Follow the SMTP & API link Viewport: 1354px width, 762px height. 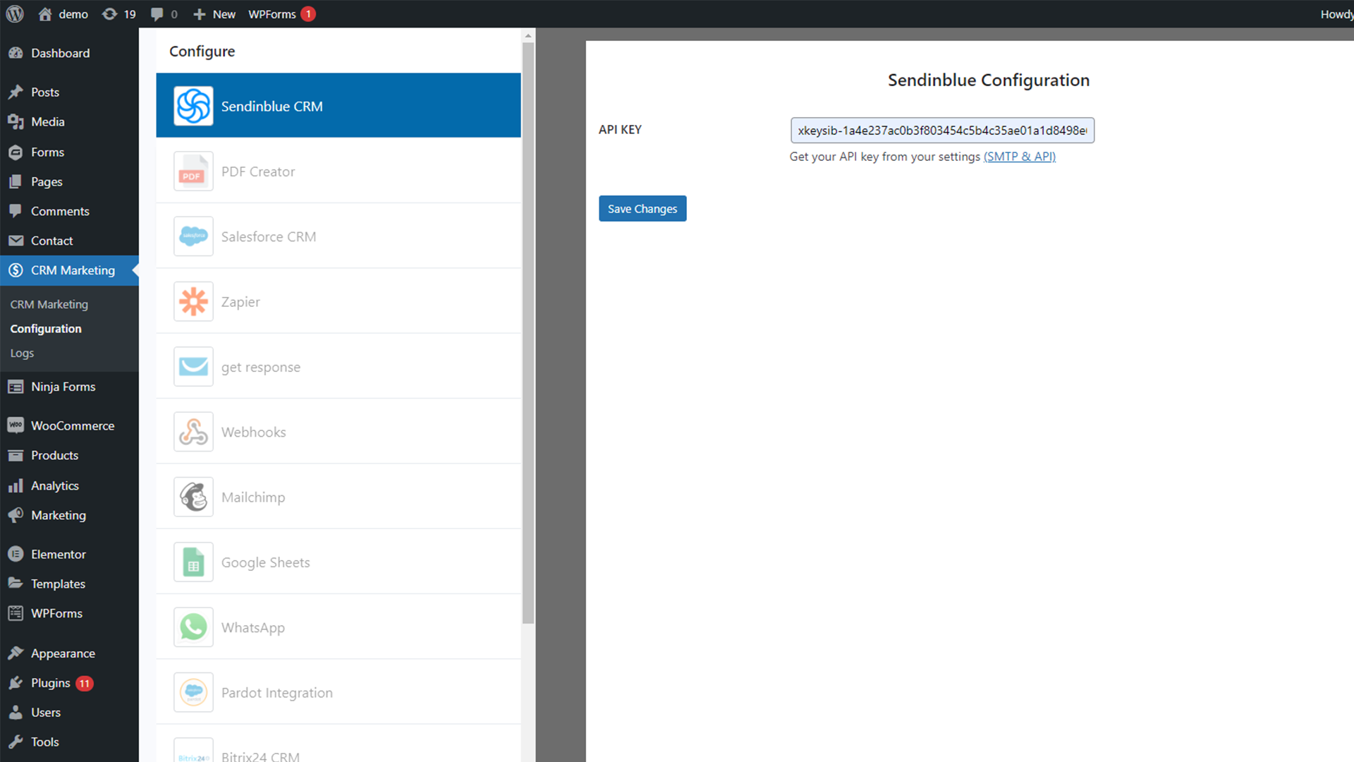click(1019, 157)
